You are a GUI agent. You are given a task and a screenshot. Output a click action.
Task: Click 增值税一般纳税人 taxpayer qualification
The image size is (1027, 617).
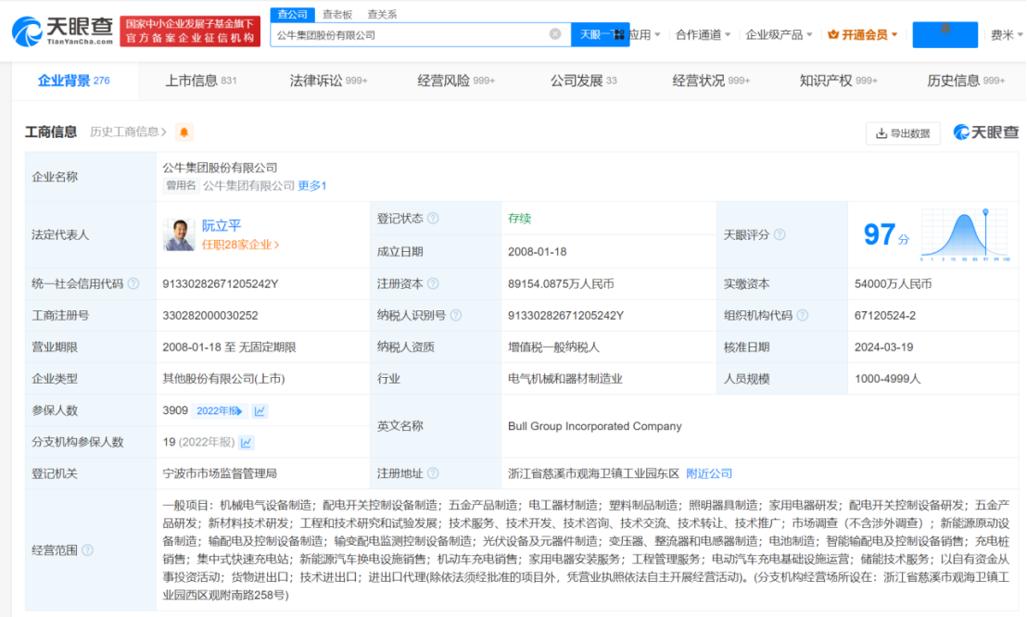tap(553, 346)
